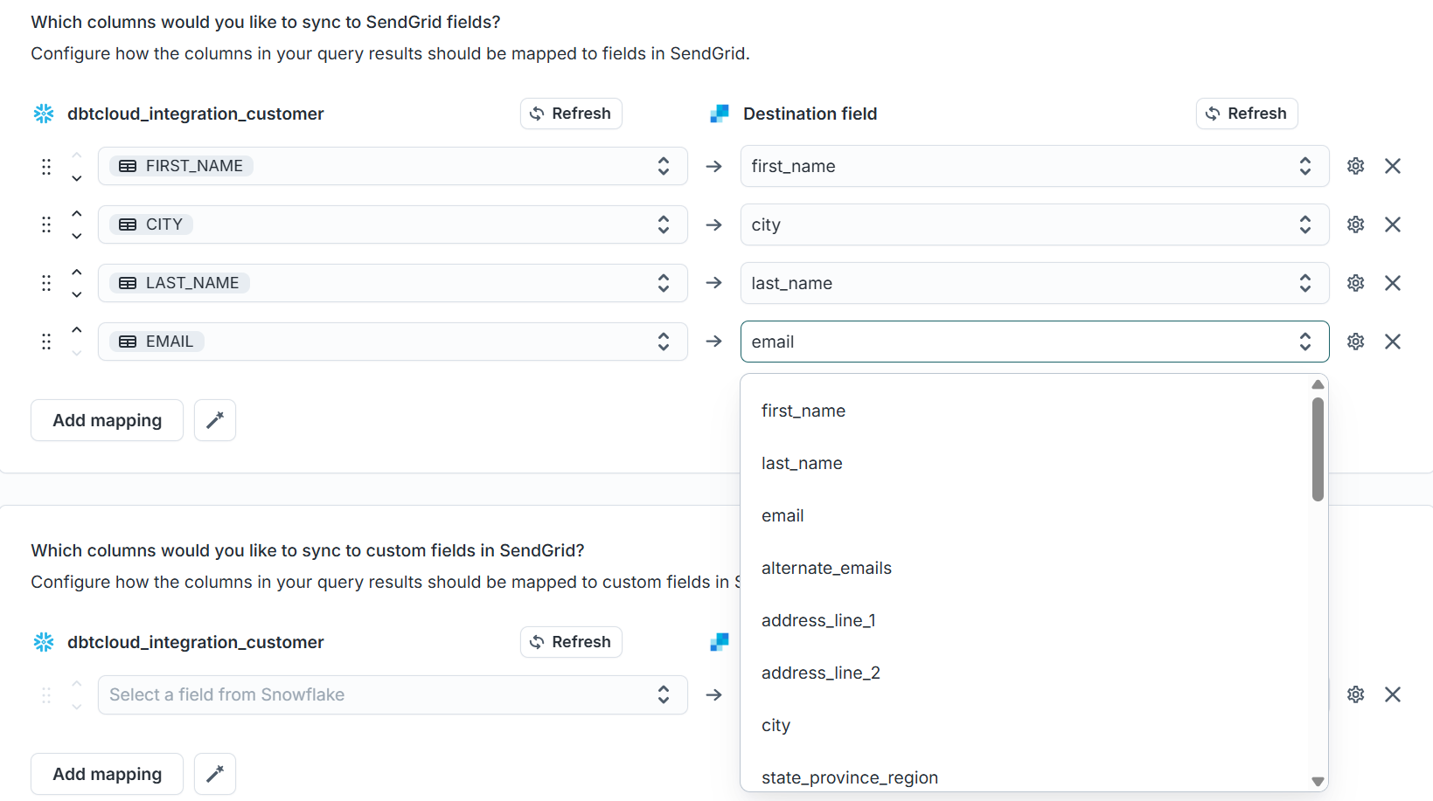Remove the EMAIL mapping row
This screenshot has width=1433, height=801.
point(1393,342)
